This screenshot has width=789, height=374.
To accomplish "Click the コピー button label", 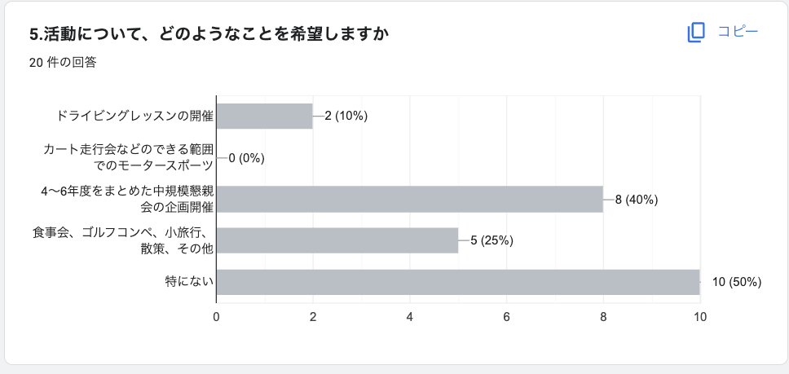I will pyautogui.click(x=738, y=33).
